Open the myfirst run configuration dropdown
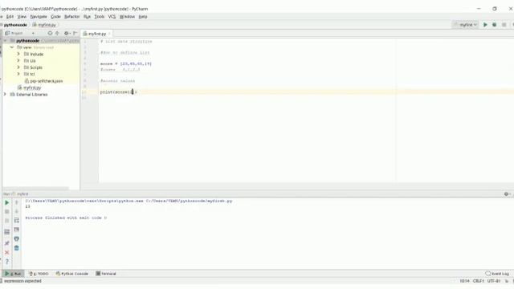This screenshot has width=514, height=289. click(466, 25)
